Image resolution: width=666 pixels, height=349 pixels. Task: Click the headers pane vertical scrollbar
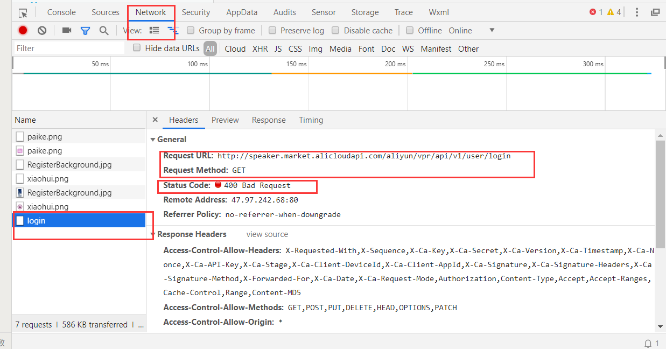[661, 194]
